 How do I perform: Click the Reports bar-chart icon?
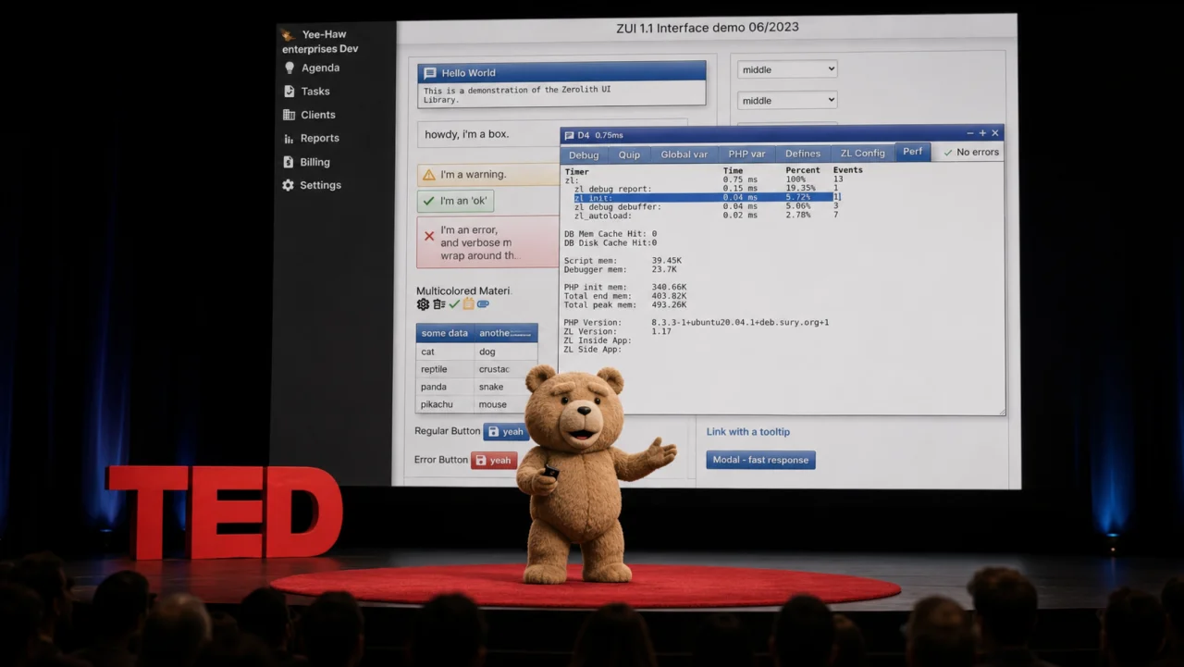pyautogui.click(x=290, y=139)
